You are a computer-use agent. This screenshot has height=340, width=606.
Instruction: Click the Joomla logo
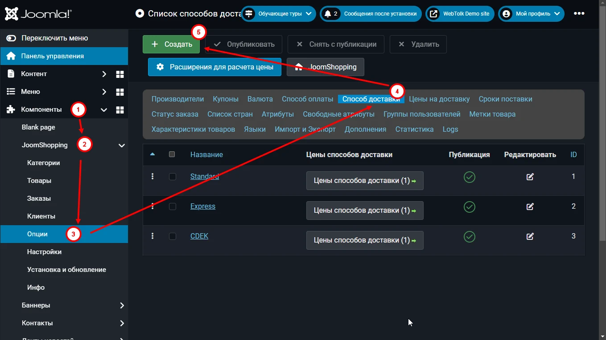(38, 14)
